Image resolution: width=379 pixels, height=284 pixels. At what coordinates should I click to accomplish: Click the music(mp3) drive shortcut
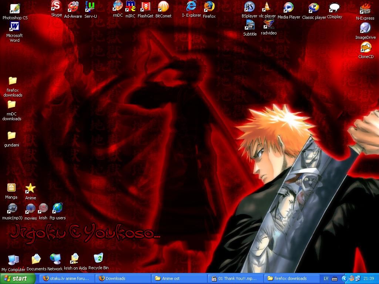(12, 209)
